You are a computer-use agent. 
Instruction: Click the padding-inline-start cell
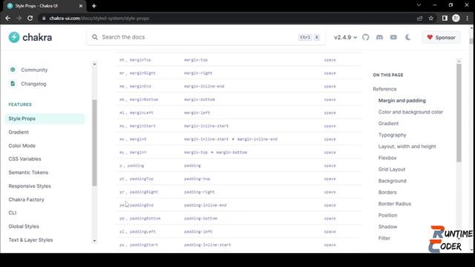coord(207,245)
